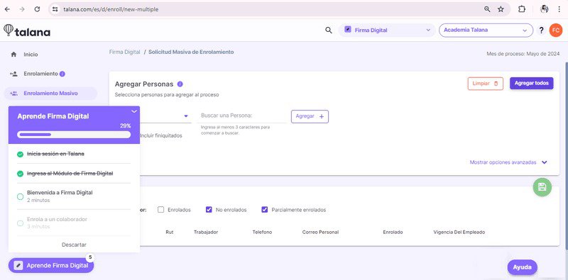The width and height of the screenshot is (568, 280).
Task: Open the browser extensions puzzle icon
Action: pos(522,9)
